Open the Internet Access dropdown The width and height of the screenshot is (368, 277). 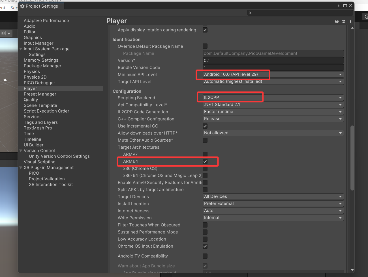coord(273,211)
